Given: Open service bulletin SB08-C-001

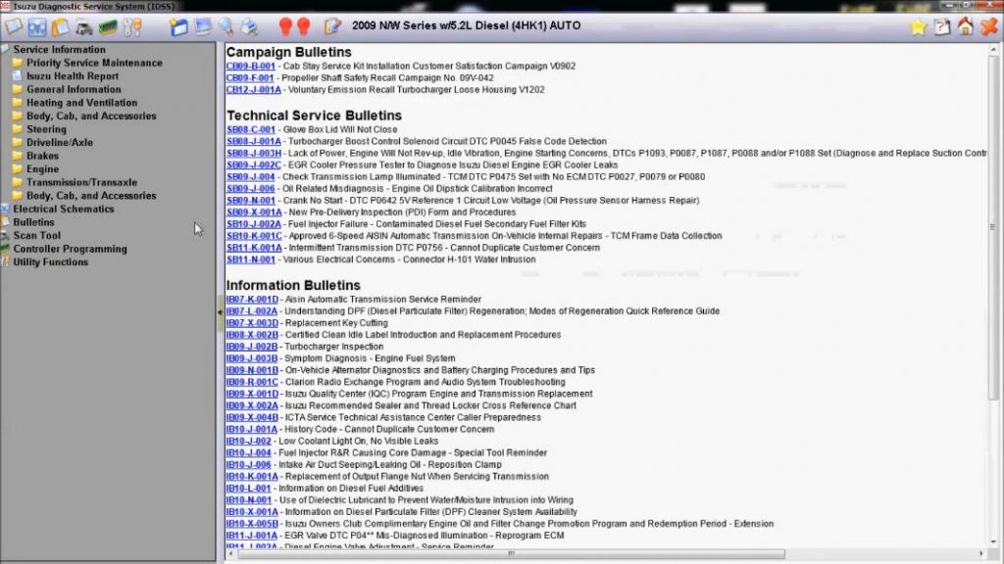Looking at the screenshot, I should 251,130.
